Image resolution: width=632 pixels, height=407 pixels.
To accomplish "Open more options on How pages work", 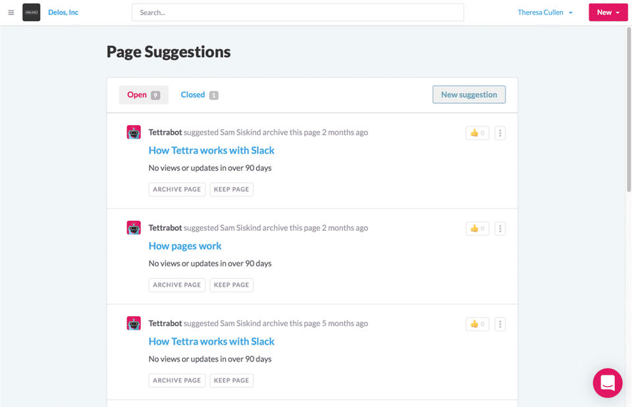I will (500, 229).
